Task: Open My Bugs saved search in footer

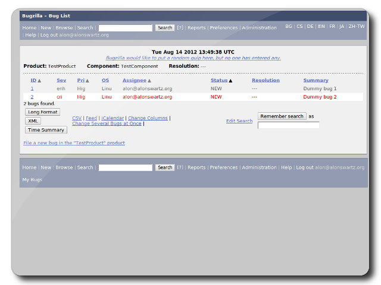Action: click(32, 179)
